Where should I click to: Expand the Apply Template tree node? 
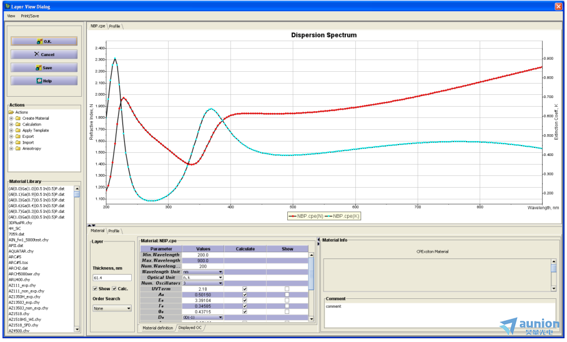pyautogui.click(x=11, y=130)
